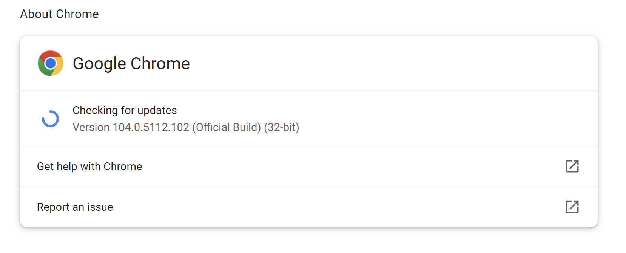
Task: Open the "Get help with Chrome" link text
Action: (x=89, y=166)
